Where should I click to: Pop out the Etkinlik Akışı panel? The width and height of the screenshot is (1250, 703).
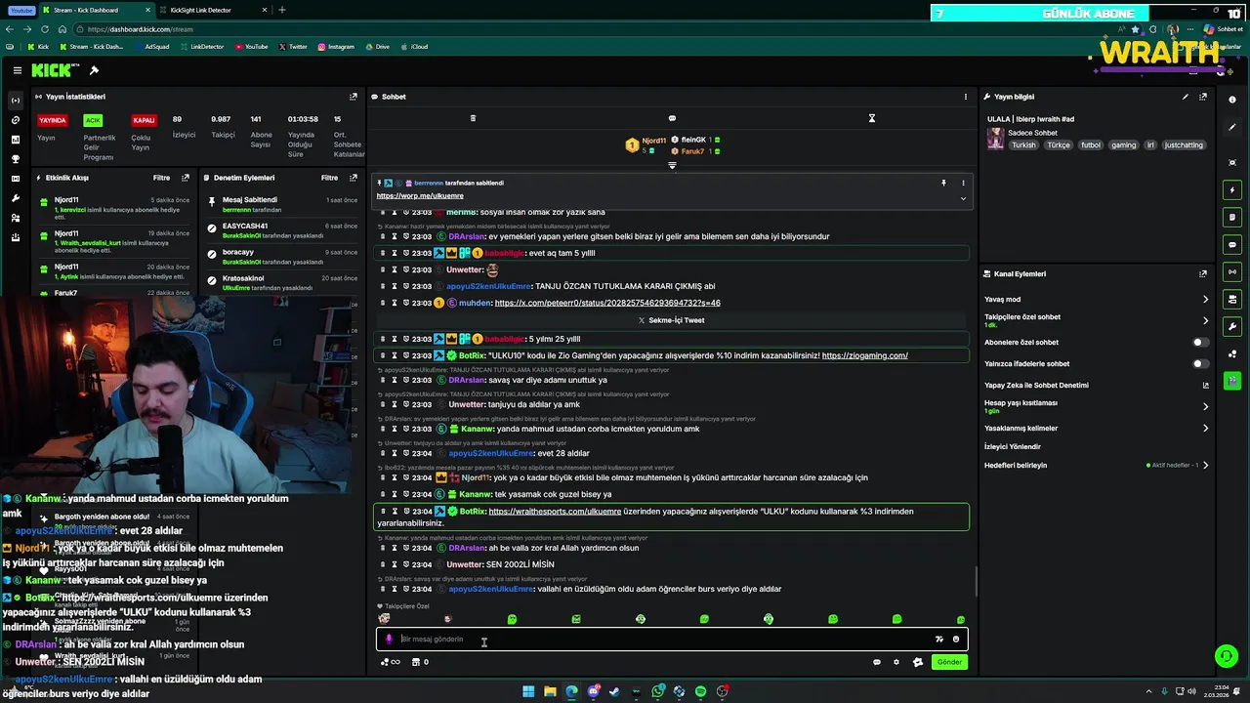[x=186, y=178]
